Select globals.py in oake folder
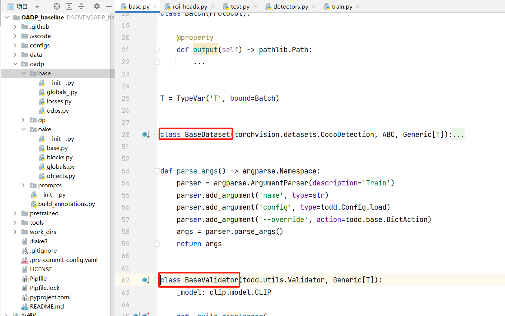The image size is (505, 316). click(61, 167)
